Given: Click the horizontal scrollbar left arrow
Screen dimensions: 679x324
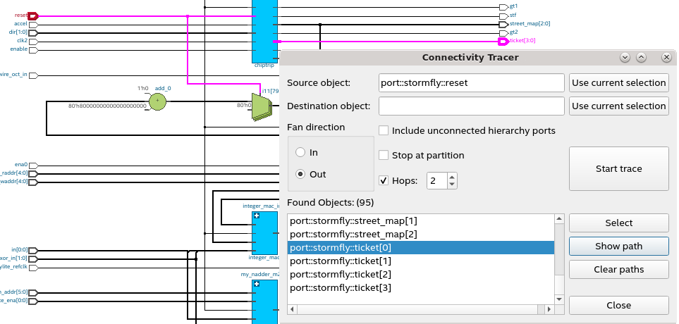Looking at the screenshot, I should coord(293,309).
